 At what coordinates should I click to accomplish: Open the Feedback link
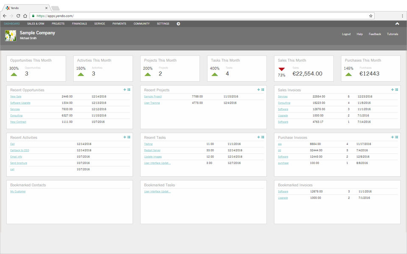pos(375,34)
